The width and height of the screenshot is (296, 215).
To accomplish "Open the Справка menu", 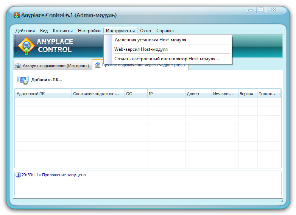I will [165, 31].
